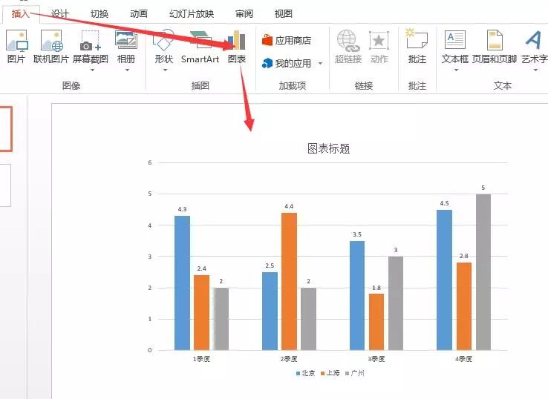Click the 上海 legend entry
The height and width of the screenshot is (399, 548).
tap(330, 373)
